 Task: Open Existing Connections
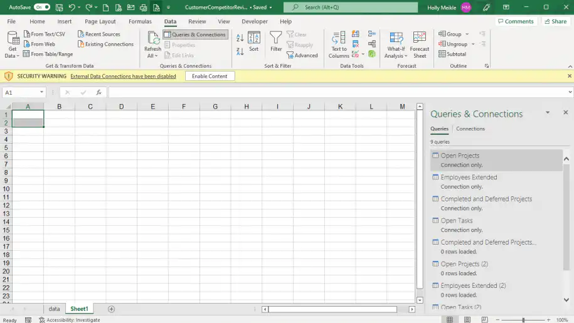(106, 44)
